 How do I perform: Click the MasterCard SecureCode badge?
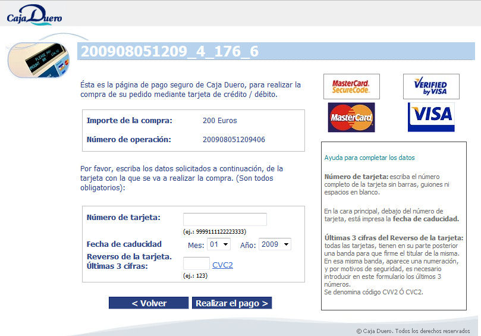tap(351, 87)
